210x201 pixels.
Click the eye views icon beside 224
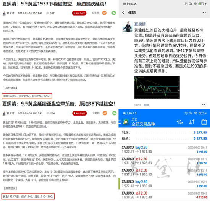pyautogui.click(x=48, y=113)
